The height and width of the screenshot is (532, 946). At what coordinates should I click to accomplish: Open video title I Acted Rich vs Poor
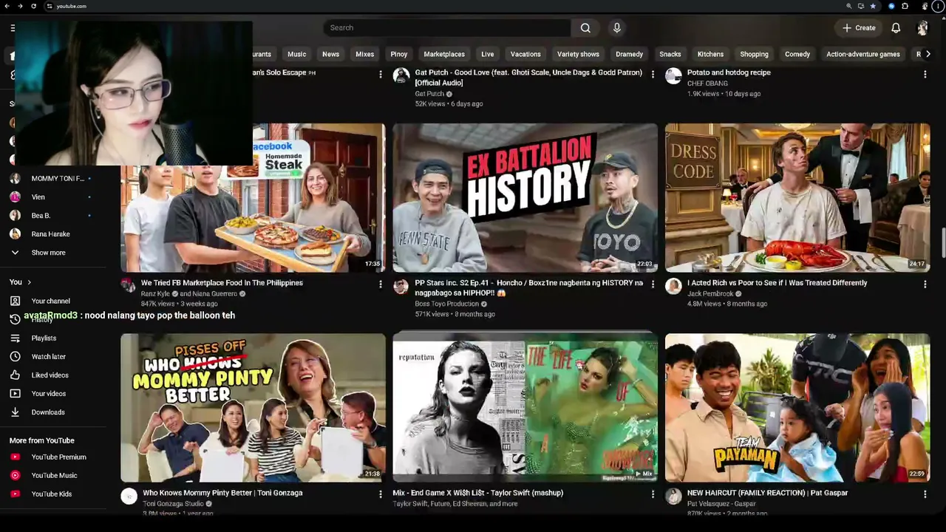(777, 283)
